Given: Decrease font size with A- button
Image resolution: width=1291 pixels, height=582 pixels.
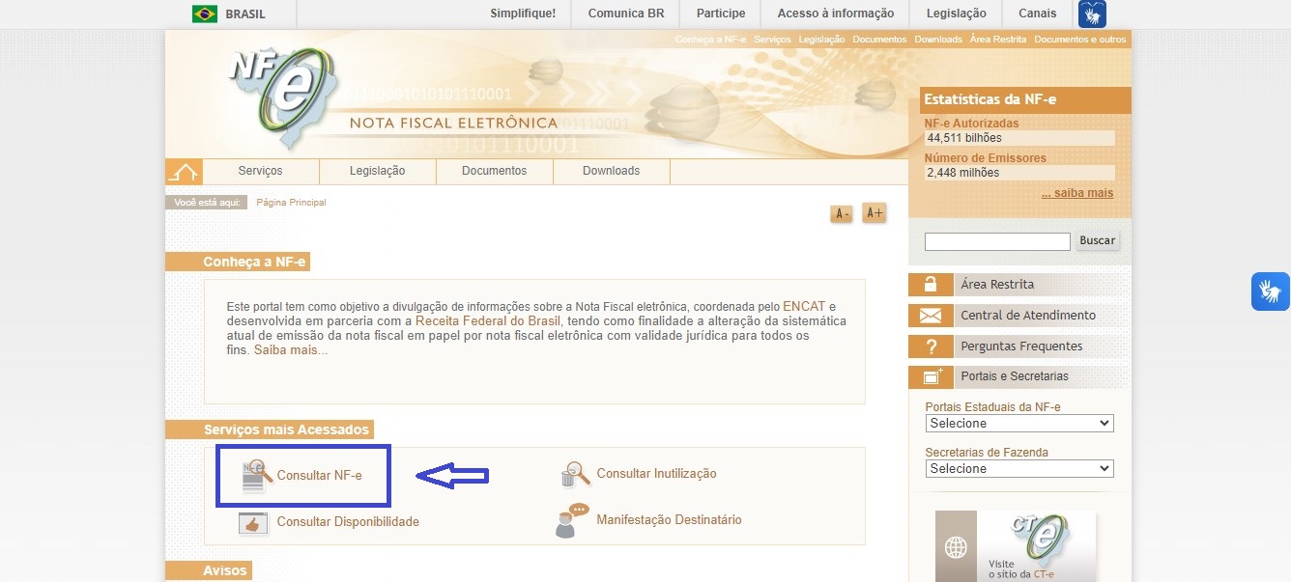Looking at the screenshot, I should (842, 213).
